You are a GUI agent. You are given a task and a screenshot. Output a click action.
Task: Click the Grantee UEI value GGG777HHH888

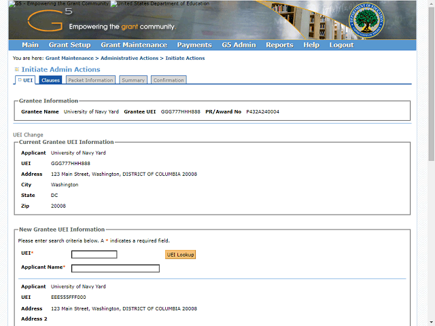[x=181, y=111]
